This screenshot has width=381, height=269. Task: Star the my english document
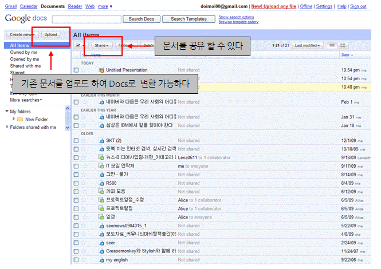click(x=84, y=259)
